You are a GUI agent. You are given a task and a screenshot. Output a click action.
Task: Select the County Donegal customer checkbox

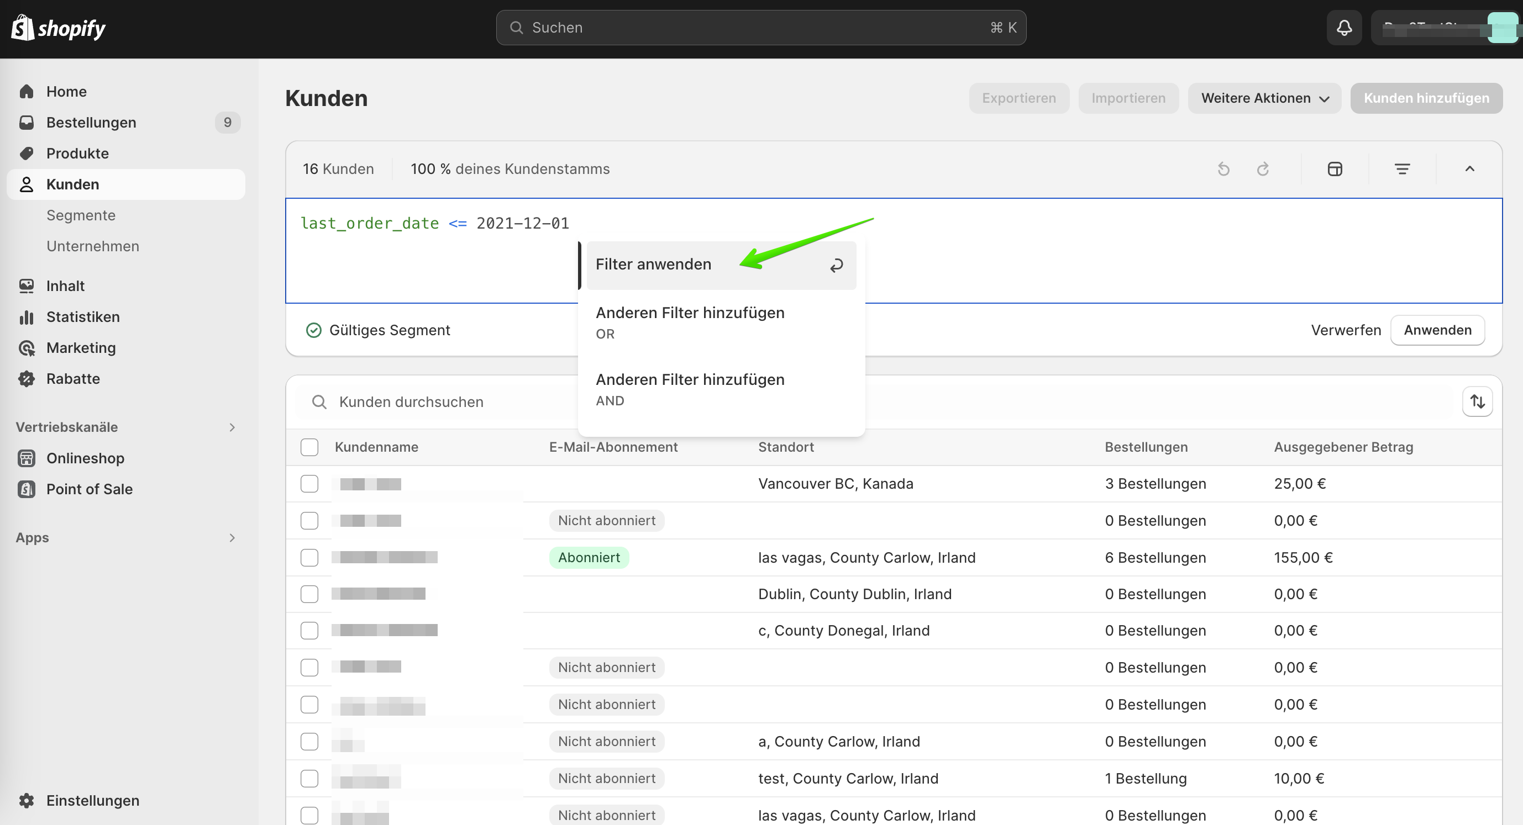tap(309, 631)
